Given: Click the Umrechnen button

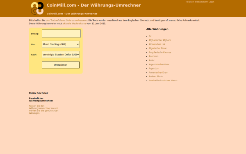Looking at the screenshot, I should pos(61,65).
